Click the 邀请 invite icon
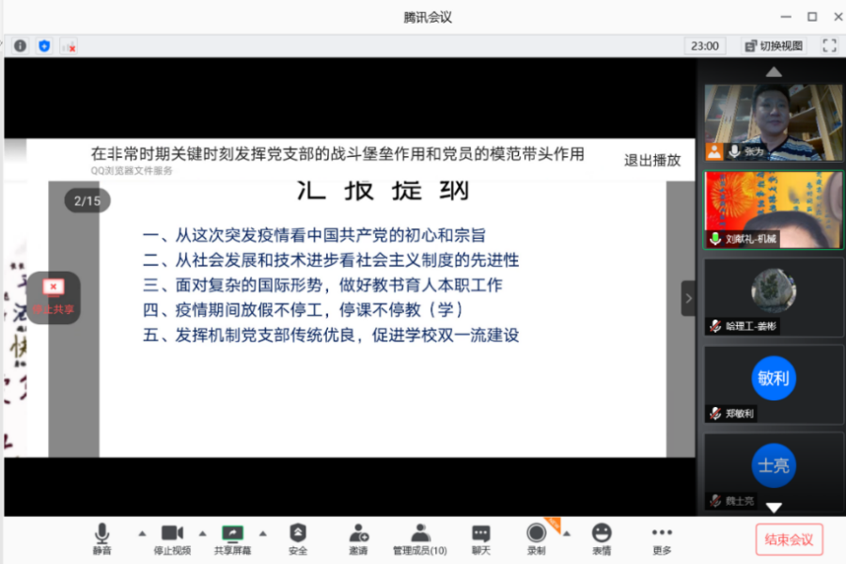Image resolution: width=846 pixels, height=564 pixels. [x=358, y=539]
